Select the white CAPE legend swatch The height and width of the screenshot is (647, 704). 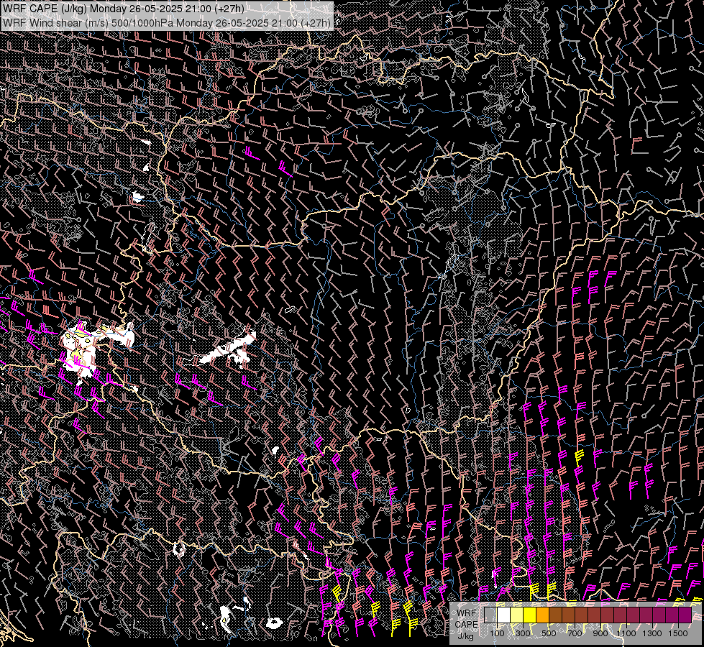pyautogui.click(x=504, y=615)
